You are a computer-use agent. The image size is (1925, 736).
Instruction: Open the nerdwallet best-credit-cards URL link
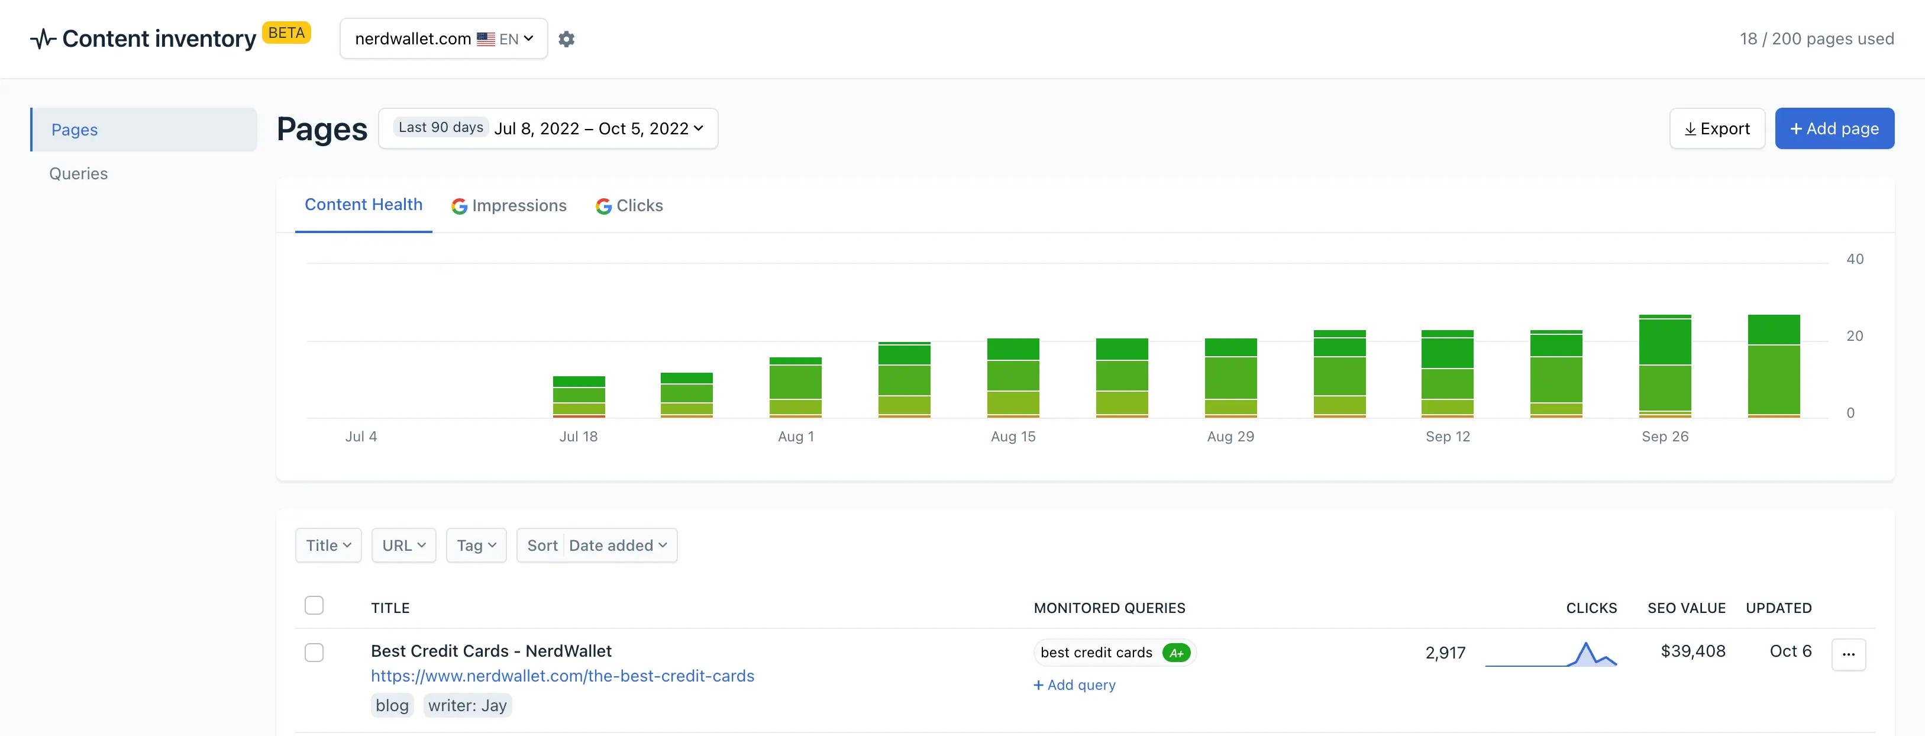point(562,676)
